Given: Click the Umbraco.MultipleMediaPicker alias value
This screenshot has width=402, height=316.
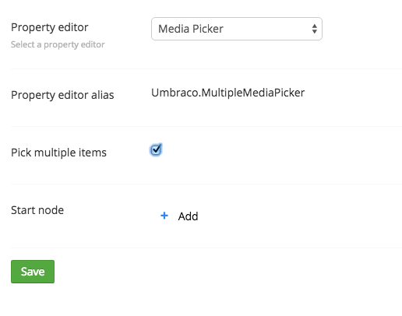Looking at the screenshot, I should pos(227,93).
